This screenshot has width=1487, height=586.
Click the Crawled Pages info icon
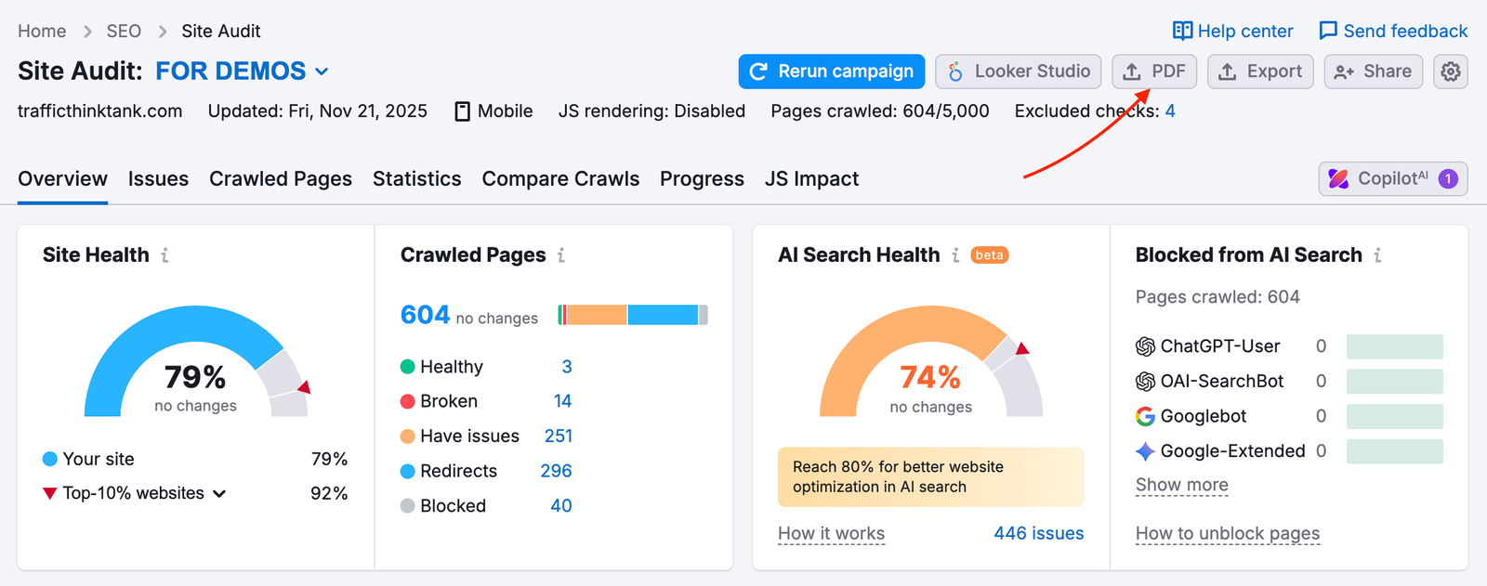(561, 255)
